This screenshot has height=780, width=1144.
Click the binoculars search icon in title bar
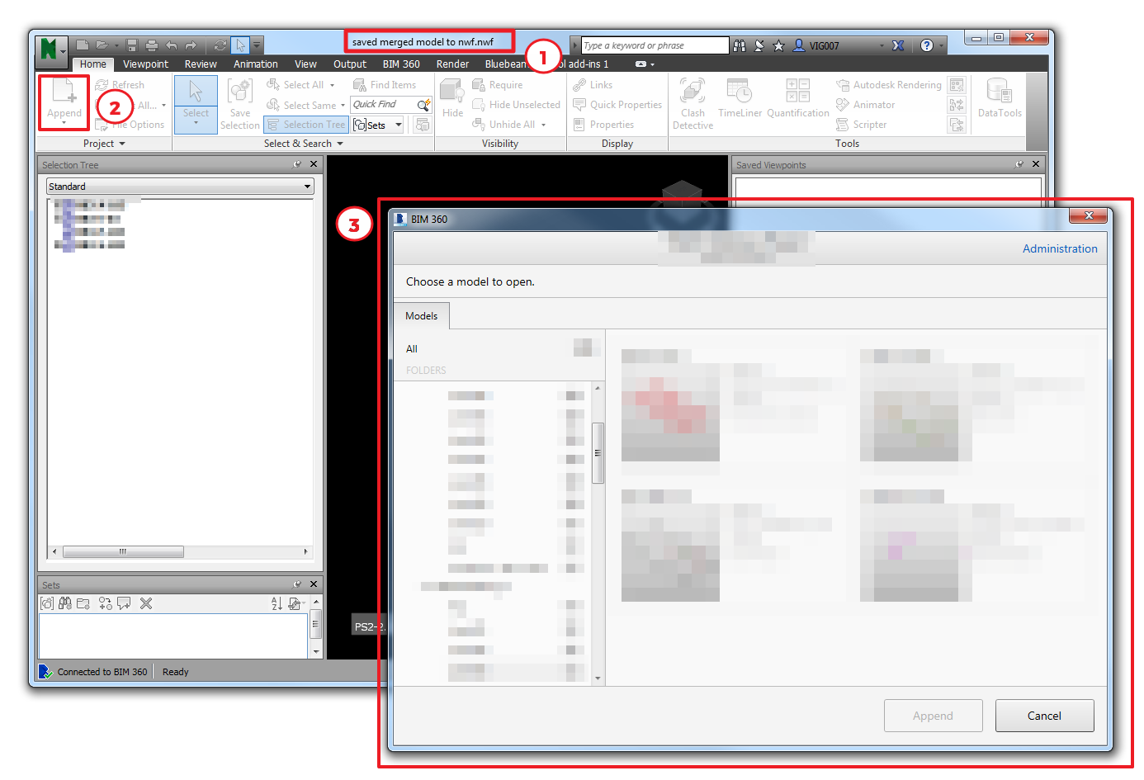click(740, 45)
